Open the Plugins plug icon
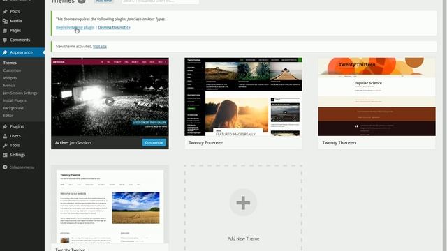Image resolution: width=447 pixels, height=251 pixels. [5, 126]
